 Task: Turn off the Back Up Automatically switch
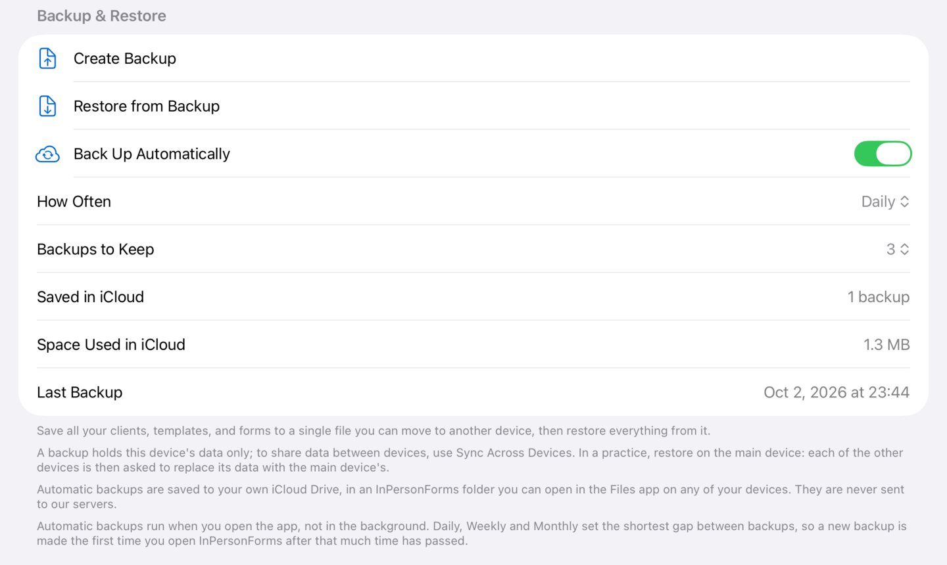pos(883,154)
